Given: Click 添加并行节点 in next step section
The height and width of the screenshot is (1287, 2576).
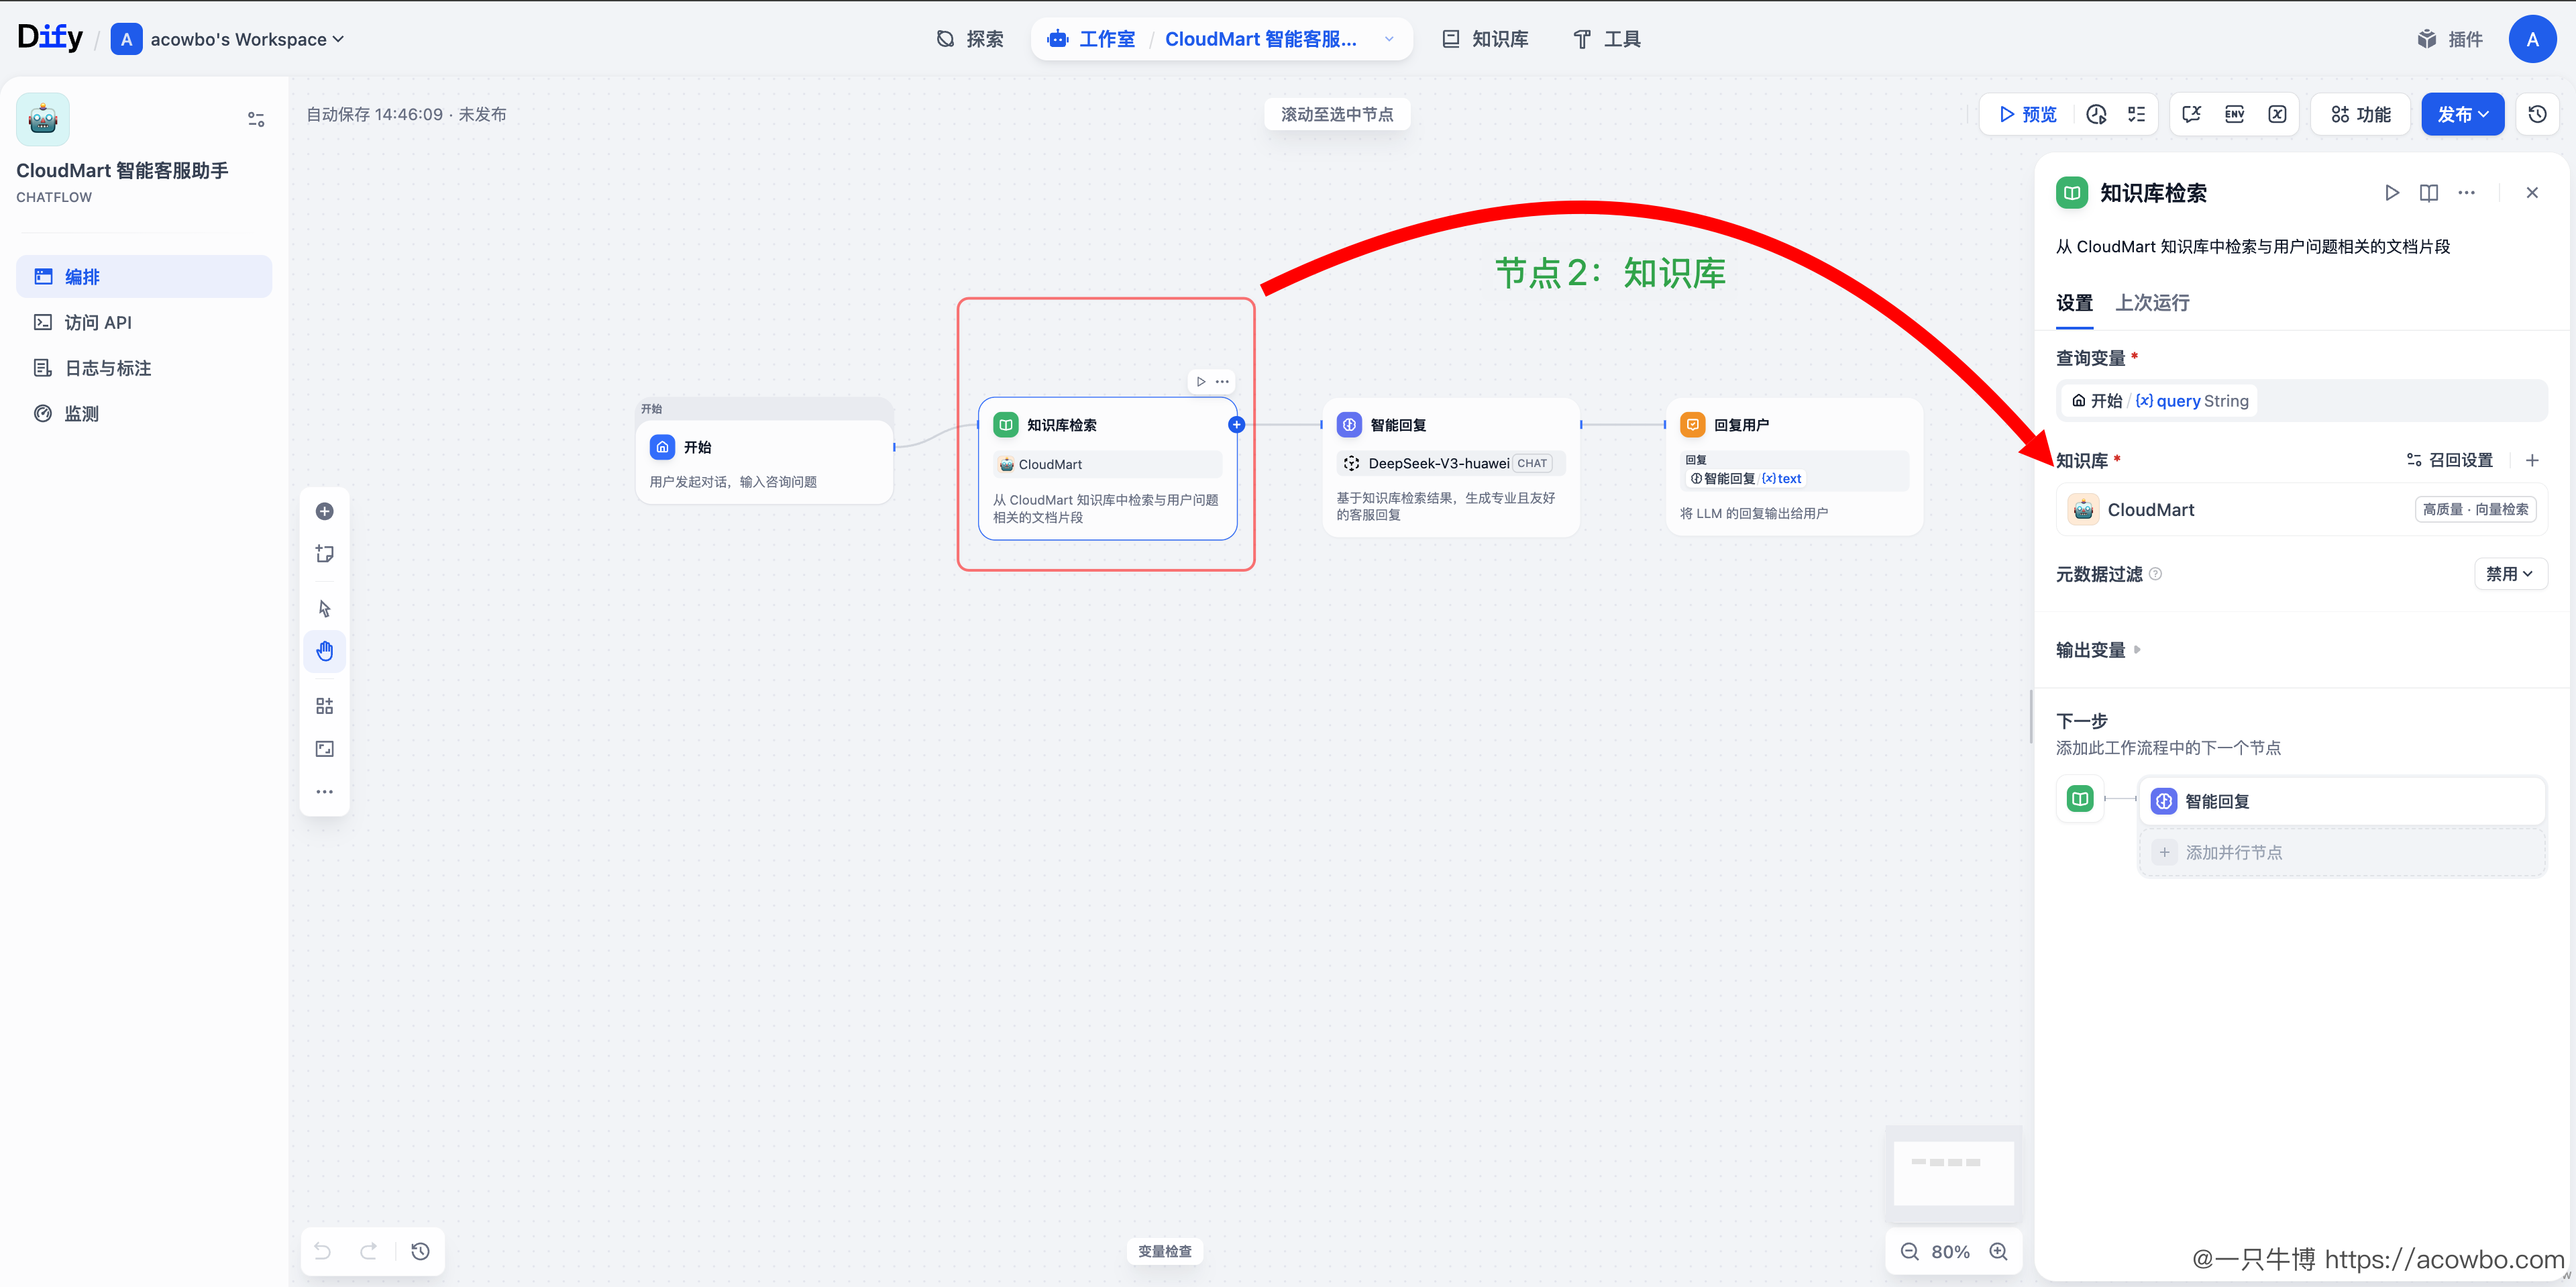Looking at the screenshot, I should (2342, 852).
